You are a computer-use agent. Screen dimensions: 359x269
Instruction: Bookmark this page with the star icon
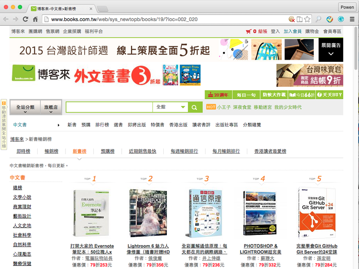click(307, 19)
